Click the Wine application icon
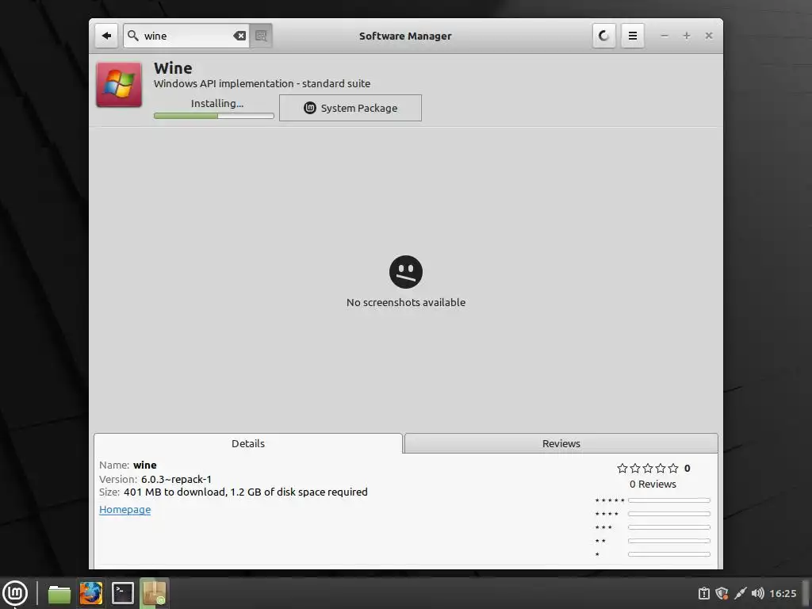 tap(119, 85)
